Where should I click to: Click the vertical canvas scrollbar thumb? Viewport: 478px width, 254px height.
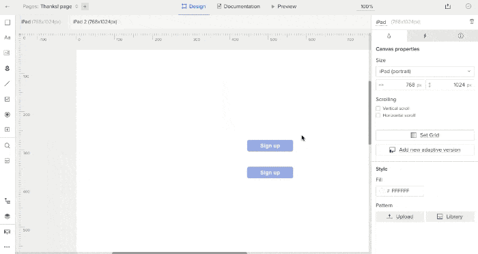[x=370, y=113]
